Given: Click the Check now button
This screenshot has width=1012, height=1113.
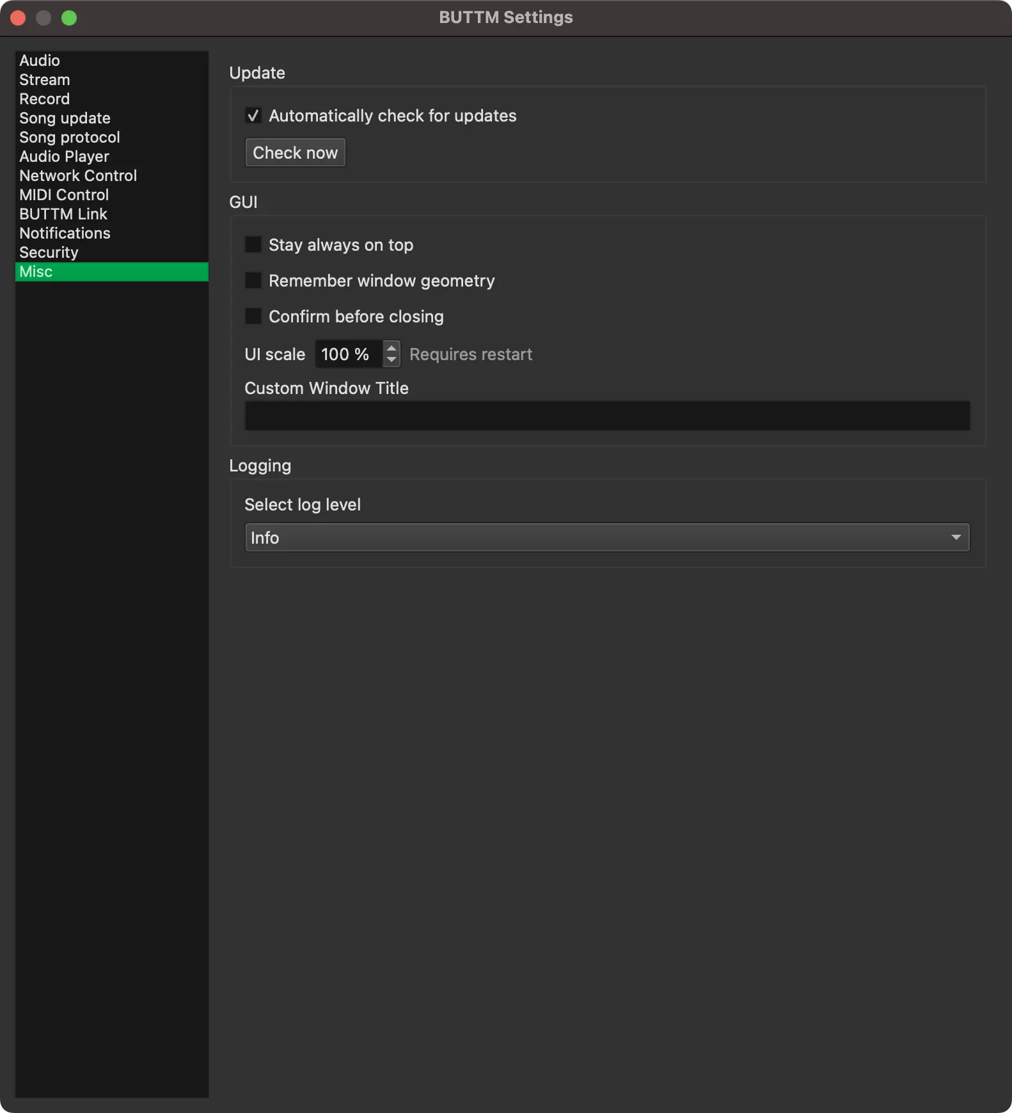Looking at the screenshot, I should coord(296,153).
